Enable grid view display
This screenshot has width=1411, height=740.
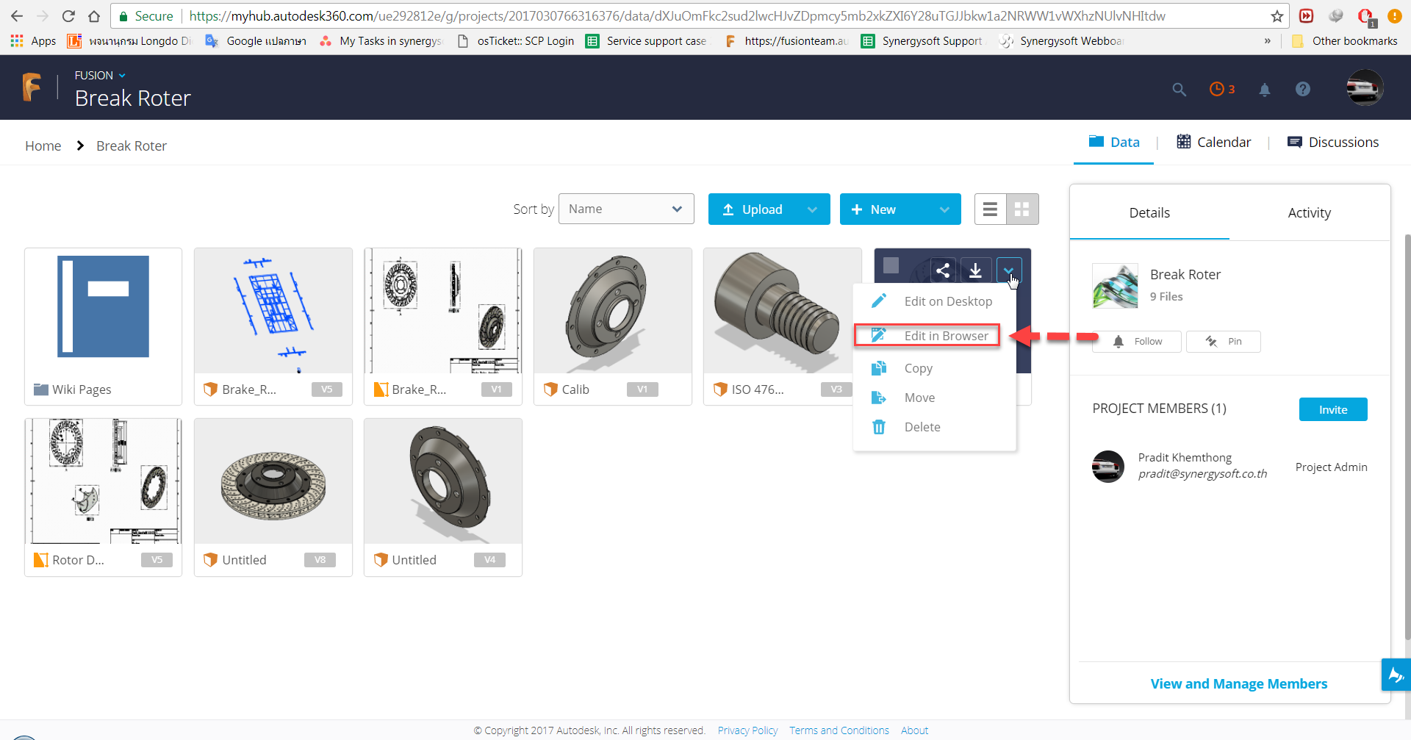pos(1022,209)
